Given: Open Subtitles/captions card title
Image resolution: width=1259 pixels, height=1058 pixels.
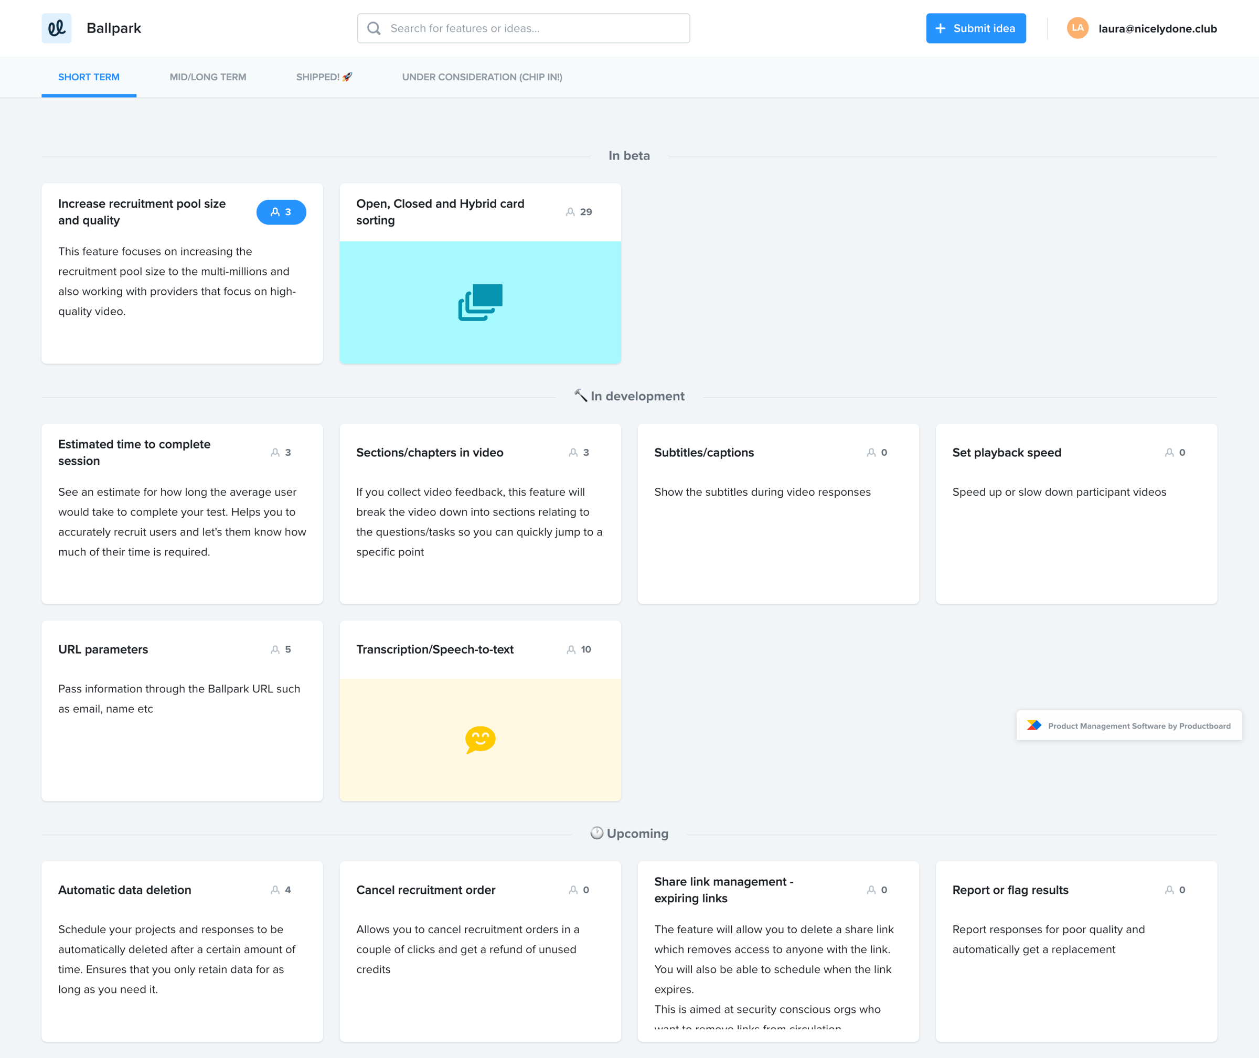Looking at the screenshot, I should coord(703,453).
